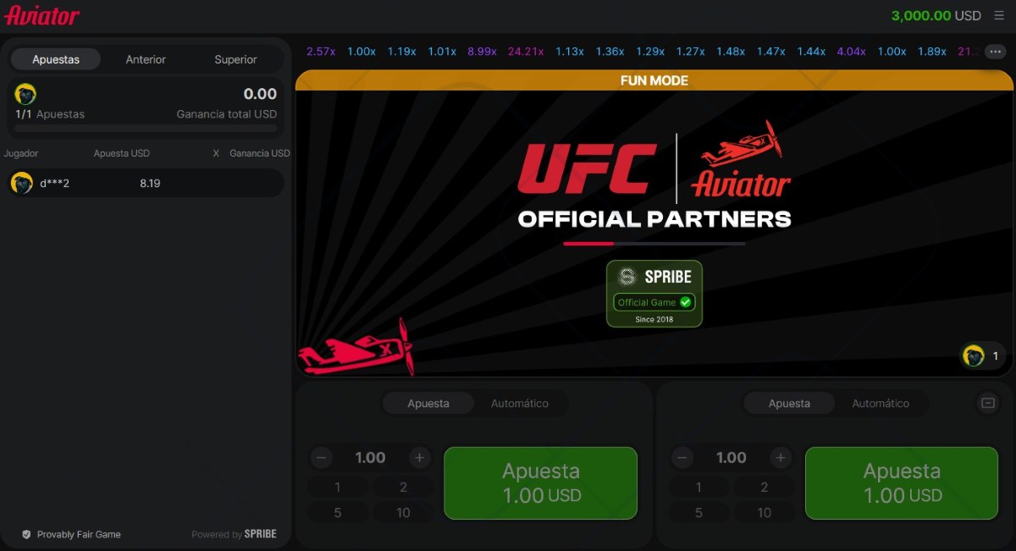Switch left panel to Automático mode
Screen dimensions: 1016x551
[519, 404]
